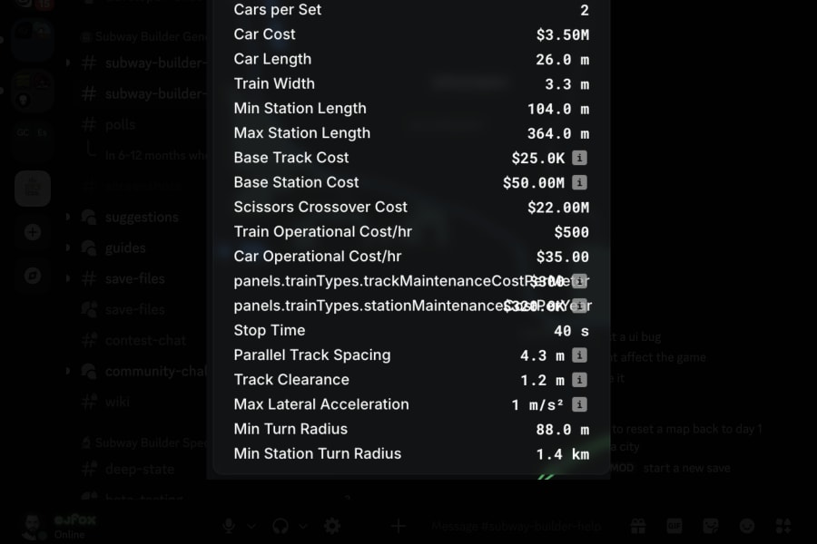Open Discord user settings gear
The image size is (817, 544).
tap(332, 526)
